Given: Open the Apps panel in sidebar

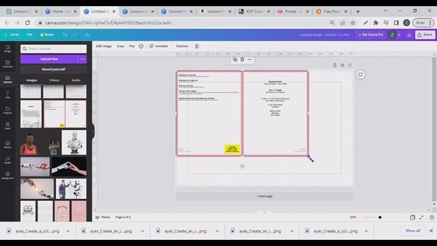Looking at the screenshot, I should tap(8, 126).
